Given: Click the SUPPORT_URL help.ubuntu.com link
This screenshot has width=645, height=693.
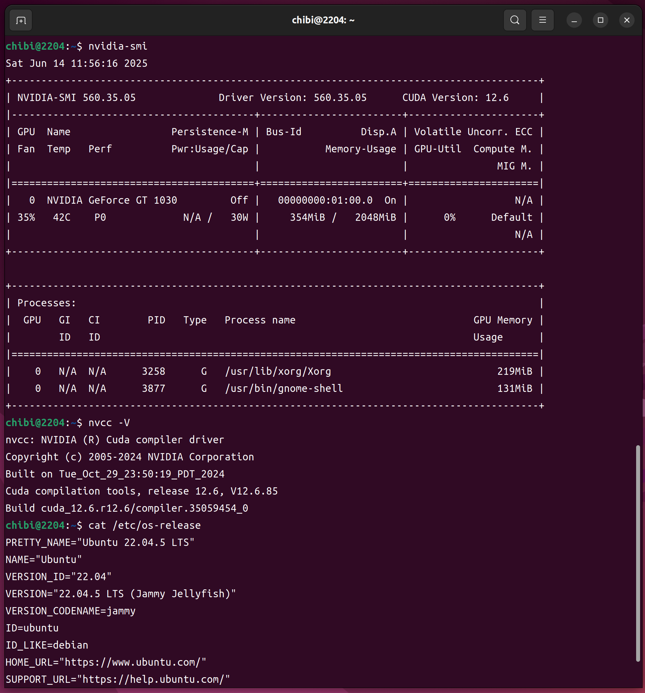Looking at the screenshot, I should tap(153, 680).
